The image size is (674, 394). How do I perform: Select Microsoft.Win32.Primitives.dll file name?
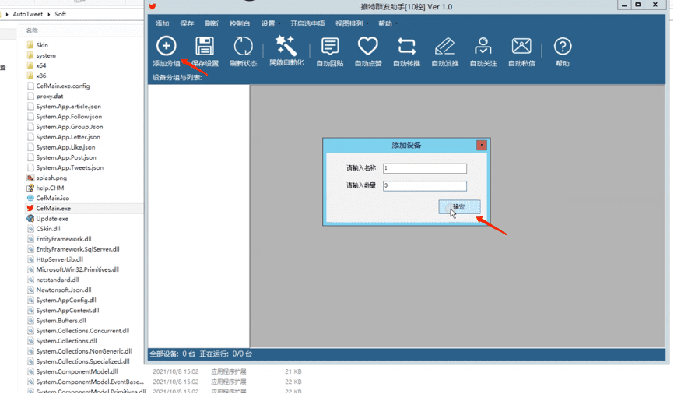pos(77,269)
